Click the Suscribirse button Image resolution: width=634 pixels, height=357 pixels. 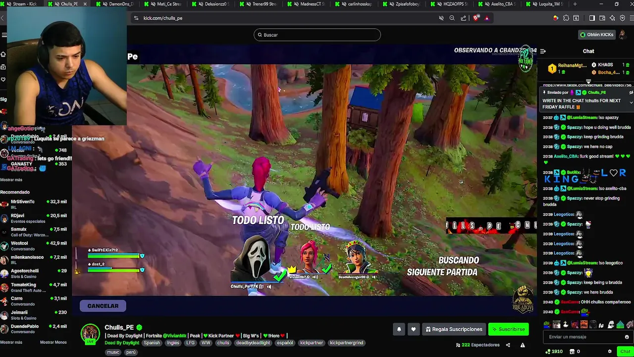tap(508, 329)
